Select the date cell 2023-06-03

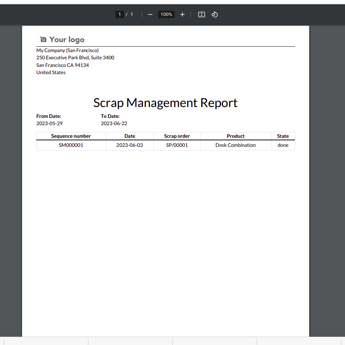[130, 145]
